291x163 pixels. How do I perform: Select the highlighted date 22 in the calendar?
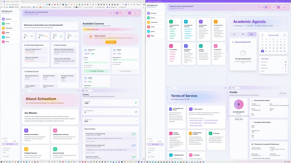pyautogui.click(x=262, y=51)
